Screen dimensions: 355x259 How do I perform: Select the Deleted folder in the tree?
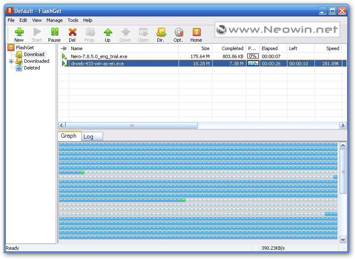[x=32, y=68]
